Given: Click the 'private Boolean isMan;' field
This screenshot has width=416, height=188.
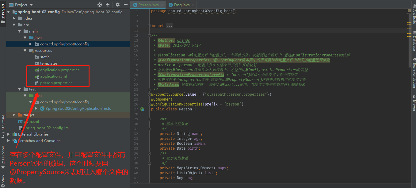Looking at the screenshot, I should click(x=183, y=144).
